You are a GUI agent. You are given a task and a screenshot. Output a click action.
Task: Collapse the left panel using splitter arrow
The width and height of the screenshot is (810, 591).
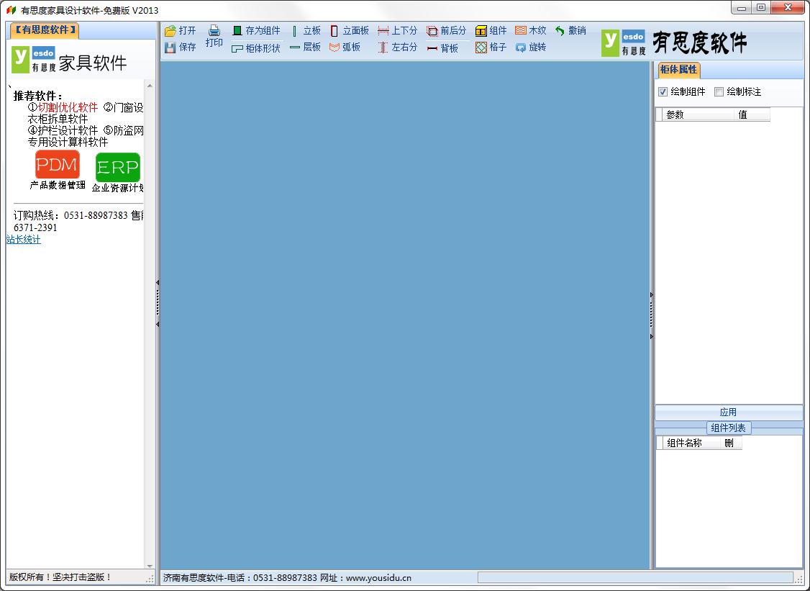point(158,282)
